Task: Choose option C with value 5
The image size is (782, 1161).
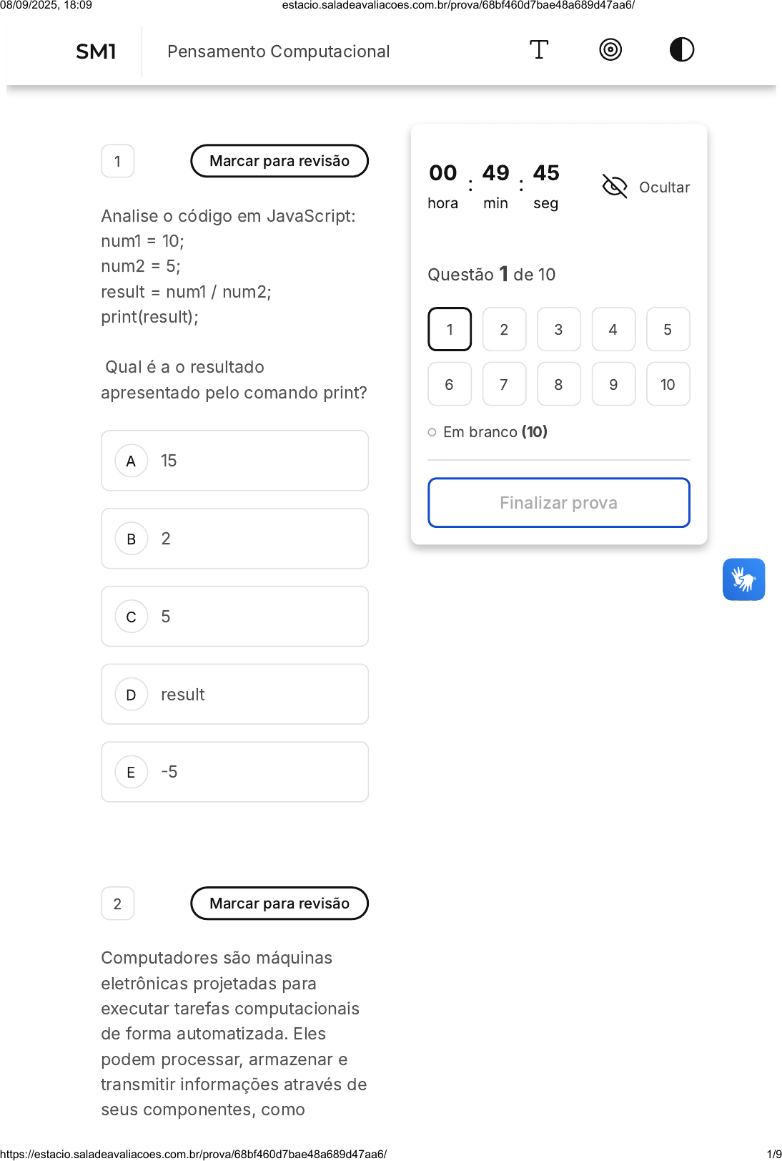Action: click(x=234, y=617)
